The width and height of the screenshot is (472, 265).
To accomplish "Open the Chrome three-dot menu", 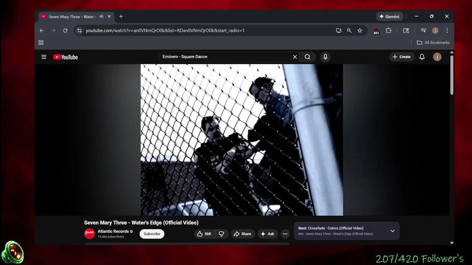I will (447, 31).
